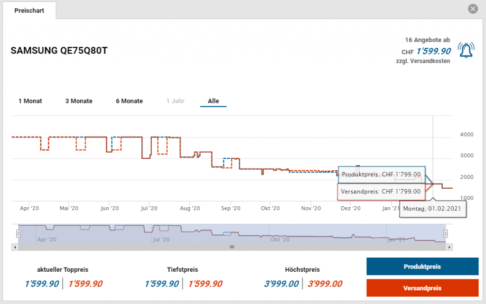
Task: Click the Höchstpreis value 3'999.00 in blue
Action: click(281, 284)
